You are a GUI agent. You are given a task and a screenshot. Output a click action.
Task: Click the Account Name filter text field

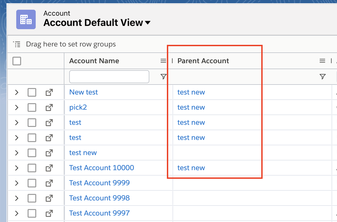point(109,77)
